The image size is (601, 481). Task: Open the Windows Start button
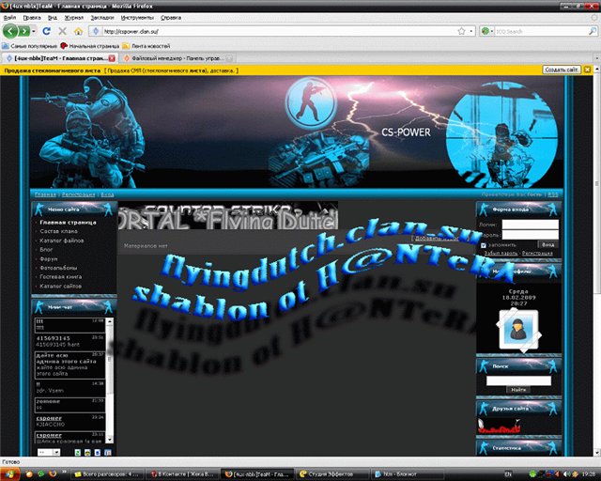[9, 473]
